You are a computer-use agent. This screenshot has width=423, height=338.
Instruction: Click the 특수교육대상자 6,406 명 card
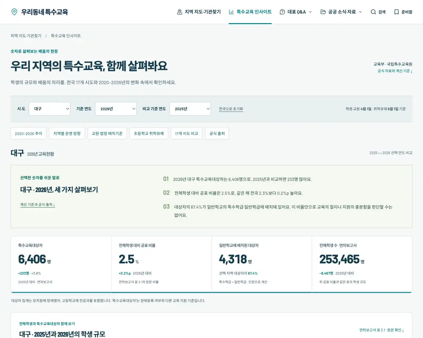click(61, 264)
